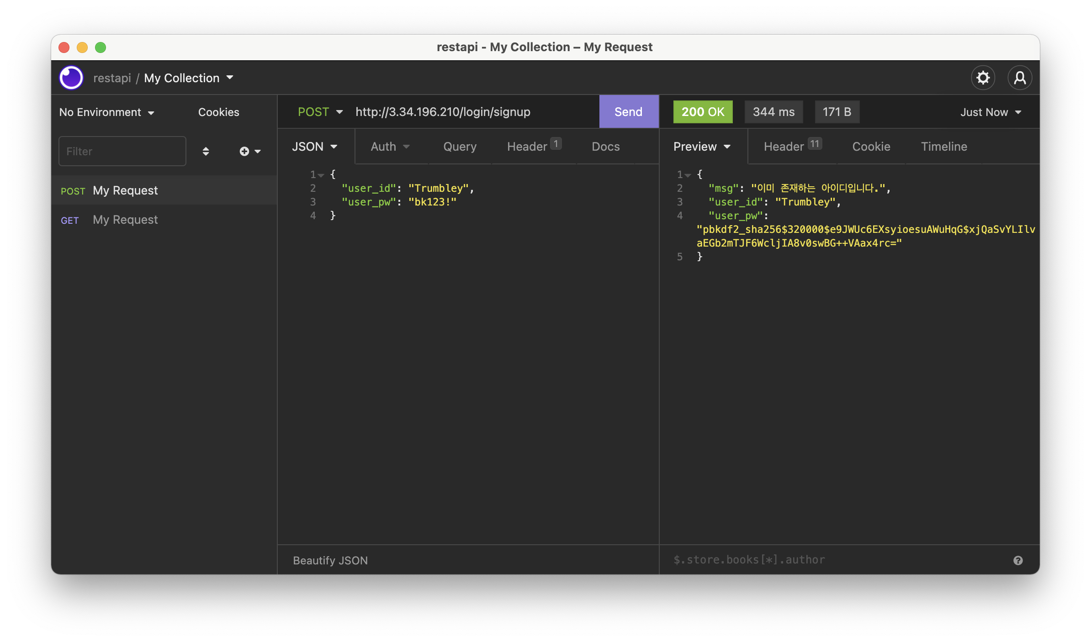Screen dimensions: 1091x642
Task: Open the Just Now response history dropdown
Action: 990,112
